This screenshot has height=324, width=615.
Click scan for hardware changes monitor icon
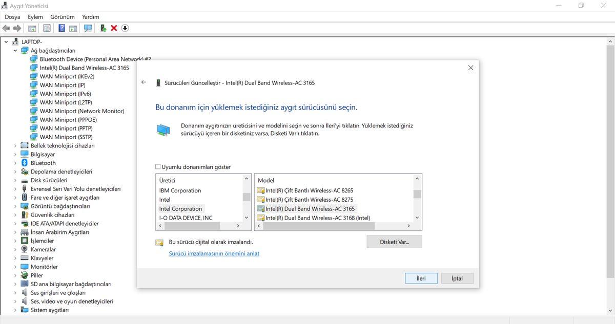[x=88, y=28]
